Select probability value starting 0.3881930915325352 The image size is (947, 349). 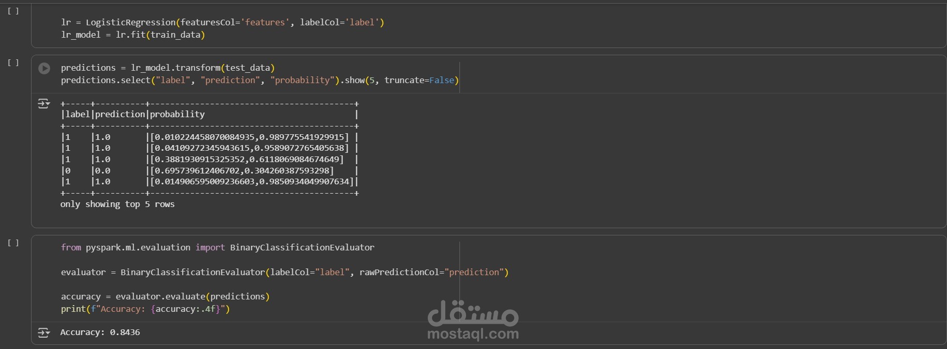[x=247, y=159]
